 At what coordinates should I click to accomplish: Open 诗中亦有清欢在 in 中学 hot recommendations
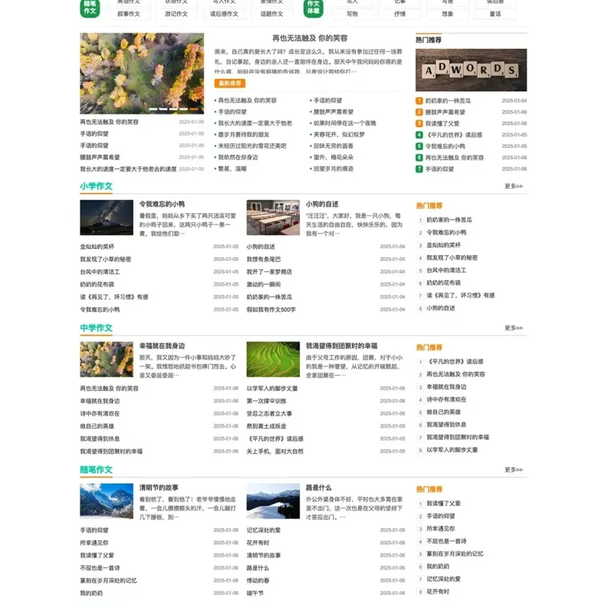pyautogui.click(x=446, y=399)
